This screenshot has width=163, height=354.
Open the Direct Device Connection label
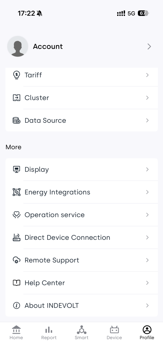coord(67,237)
